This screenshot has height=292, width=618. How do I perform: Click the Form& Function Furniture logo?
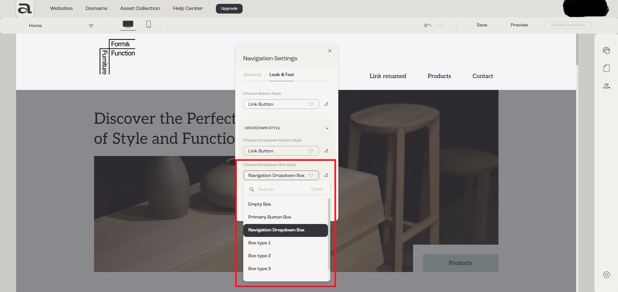117,57
